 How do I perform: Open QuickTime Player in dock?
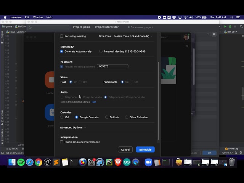coord(136,162)
